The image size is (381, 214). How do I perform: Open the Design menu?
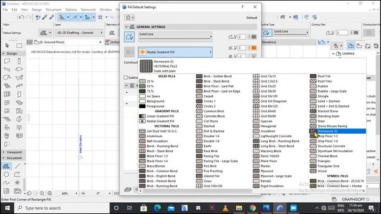pyautogui.click(x=37, y=10)
